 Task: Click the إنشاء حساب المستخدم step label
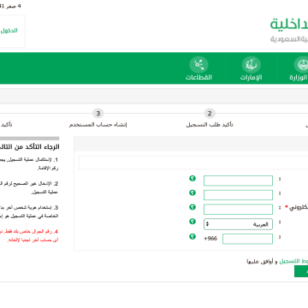click(x=98, y=125)
